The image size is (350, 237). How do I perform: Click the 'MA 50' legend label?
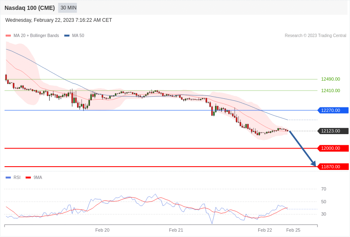(78, 35)
